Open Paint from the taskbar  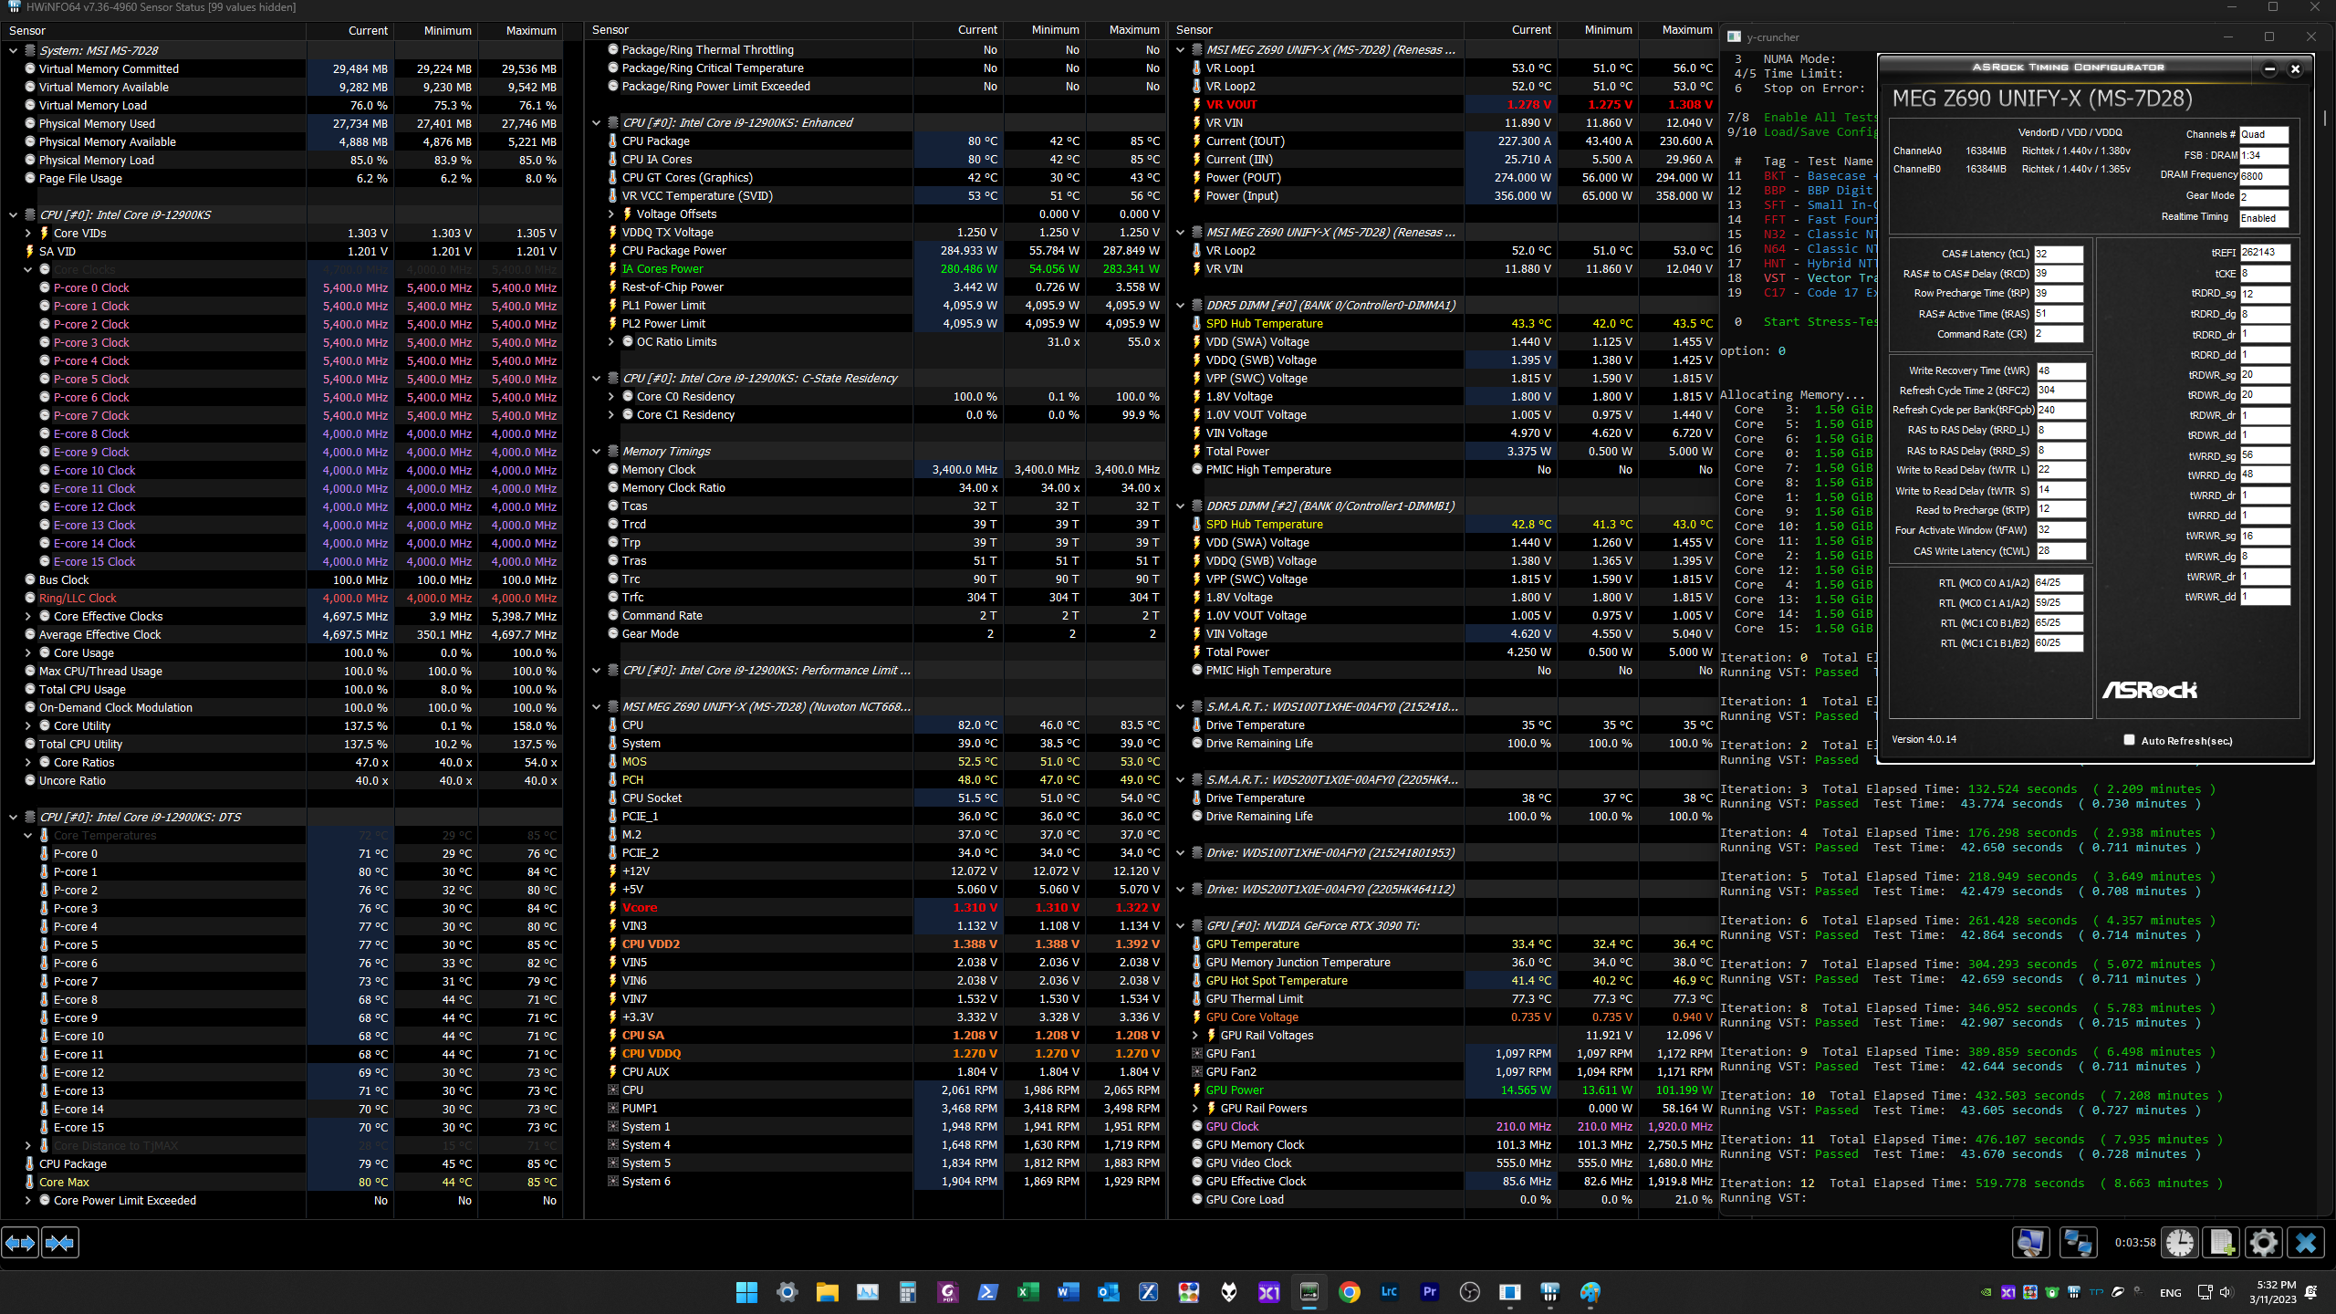pos(1590,1292)
